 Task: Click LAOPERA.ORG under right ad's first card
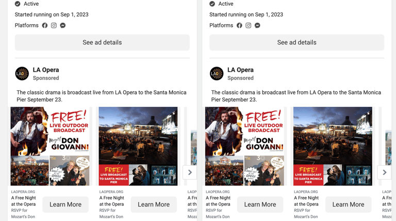point(218,192)
